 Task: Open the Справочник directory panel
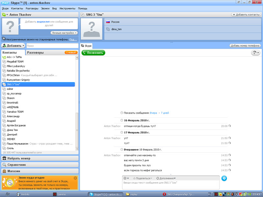(x=40, y=165)
